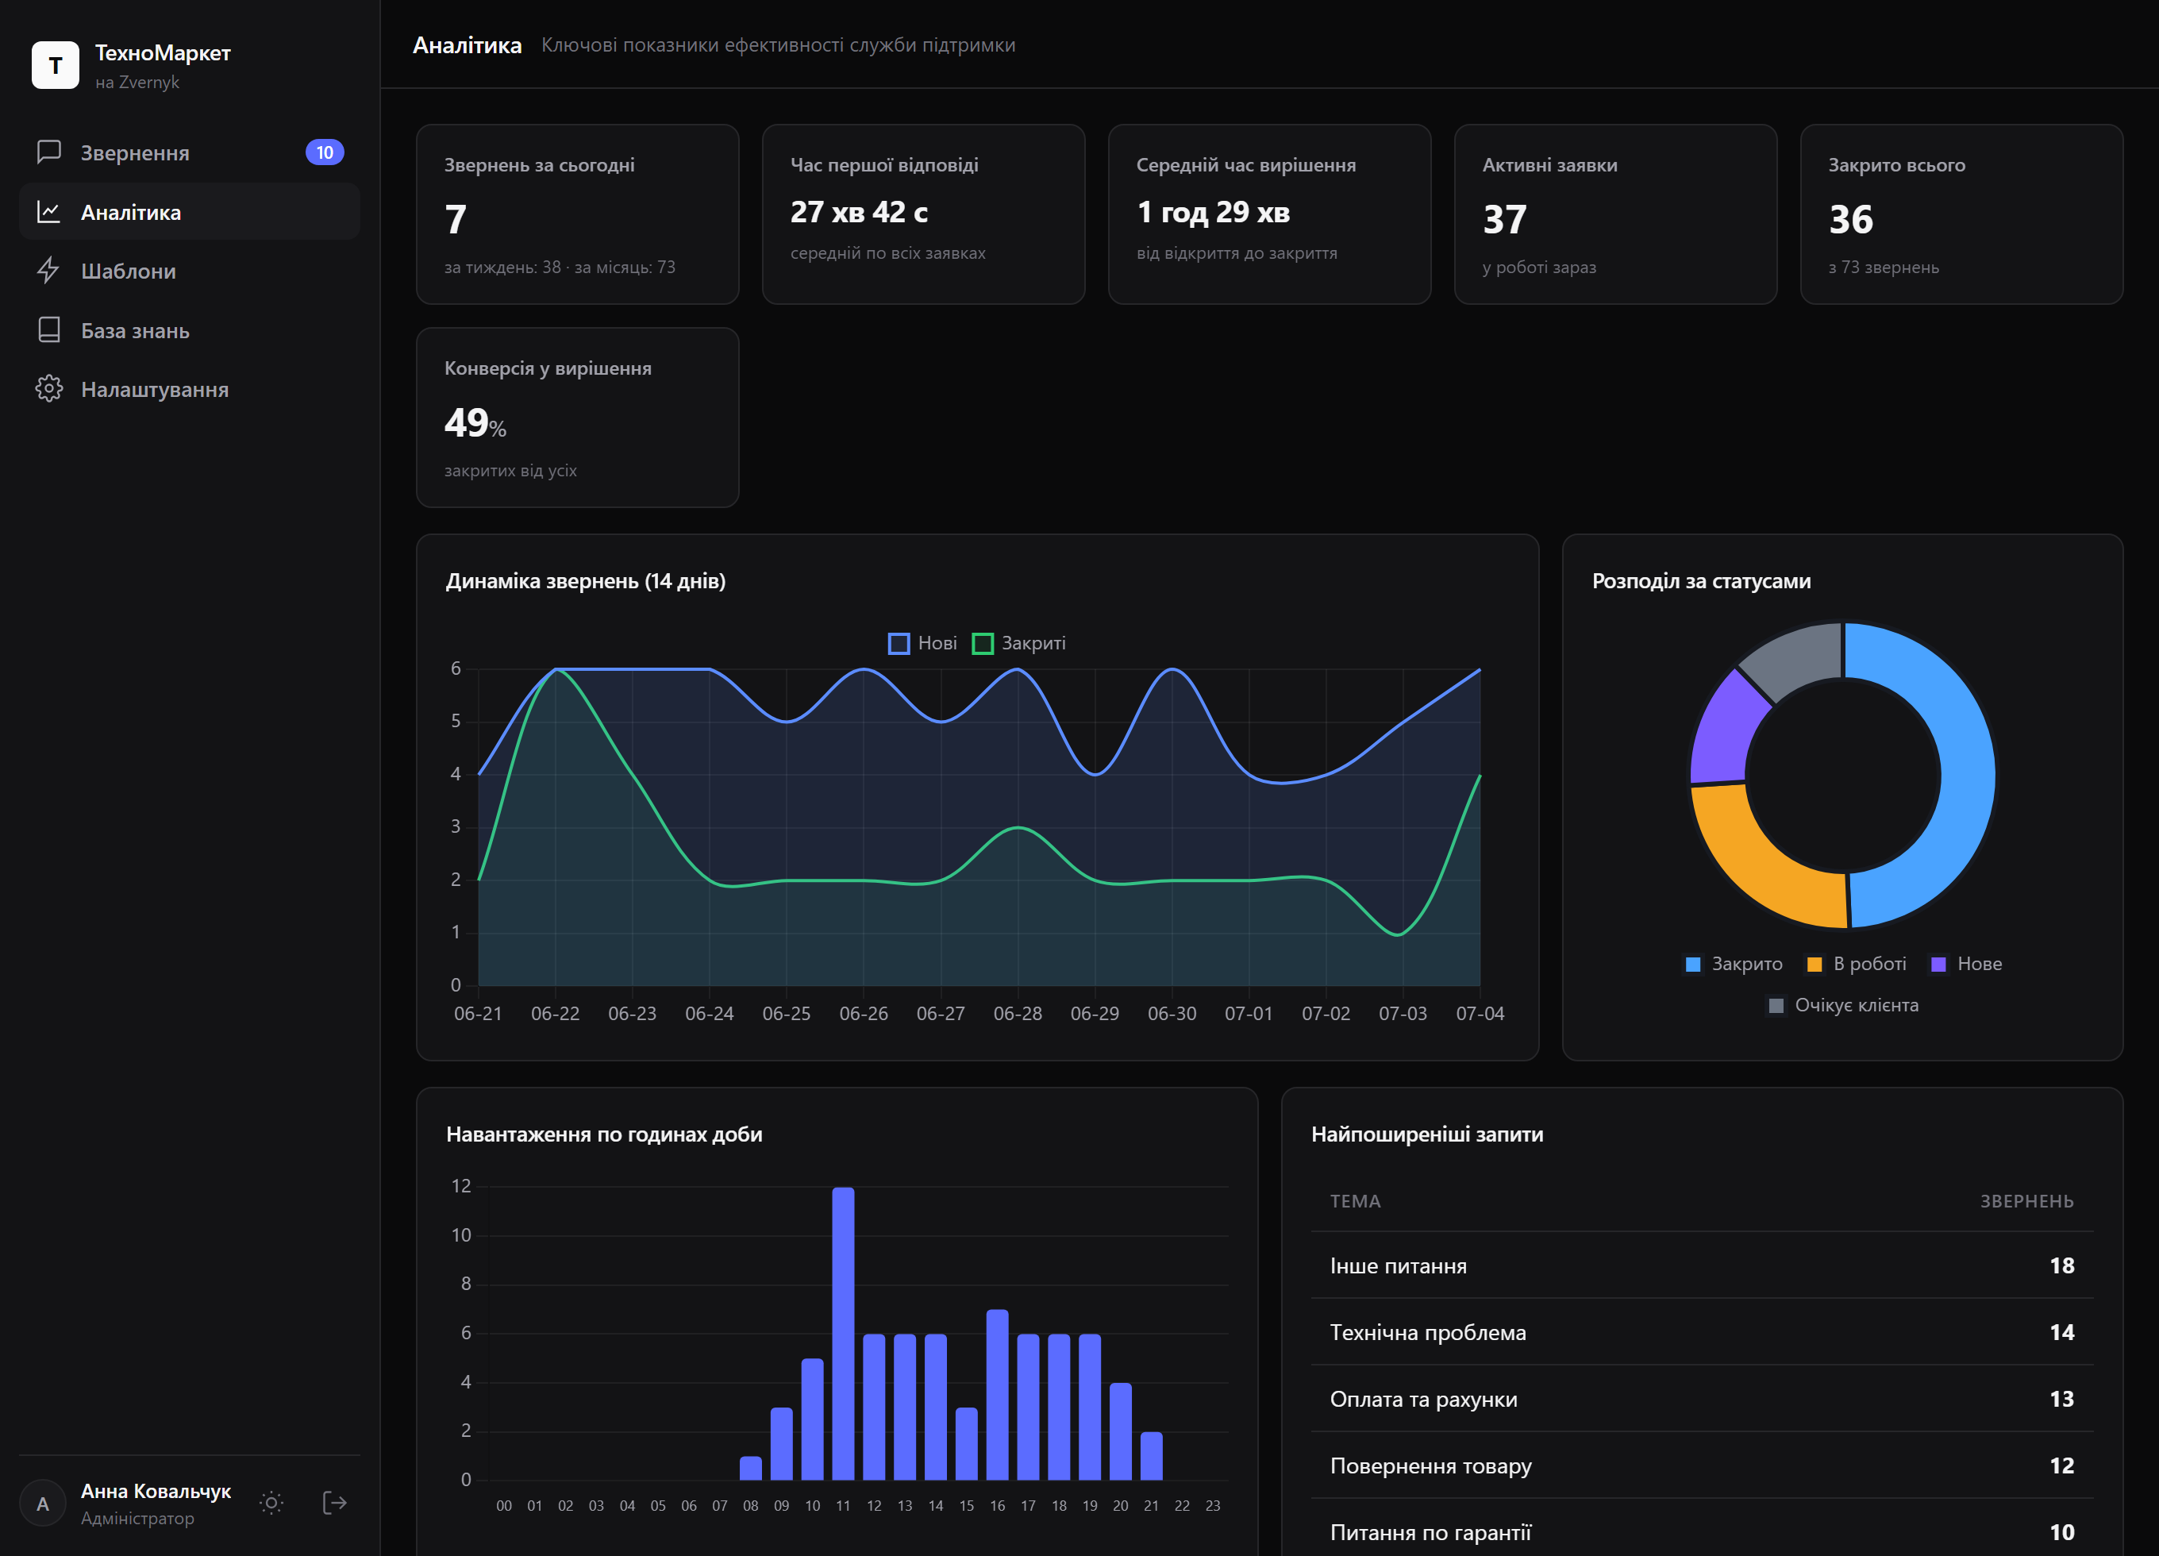Image resolution: width=2159 pixels, height=1556 pixels.
Task: Select the Технічна проблема row
Action: click(x=1702, y=1332)
